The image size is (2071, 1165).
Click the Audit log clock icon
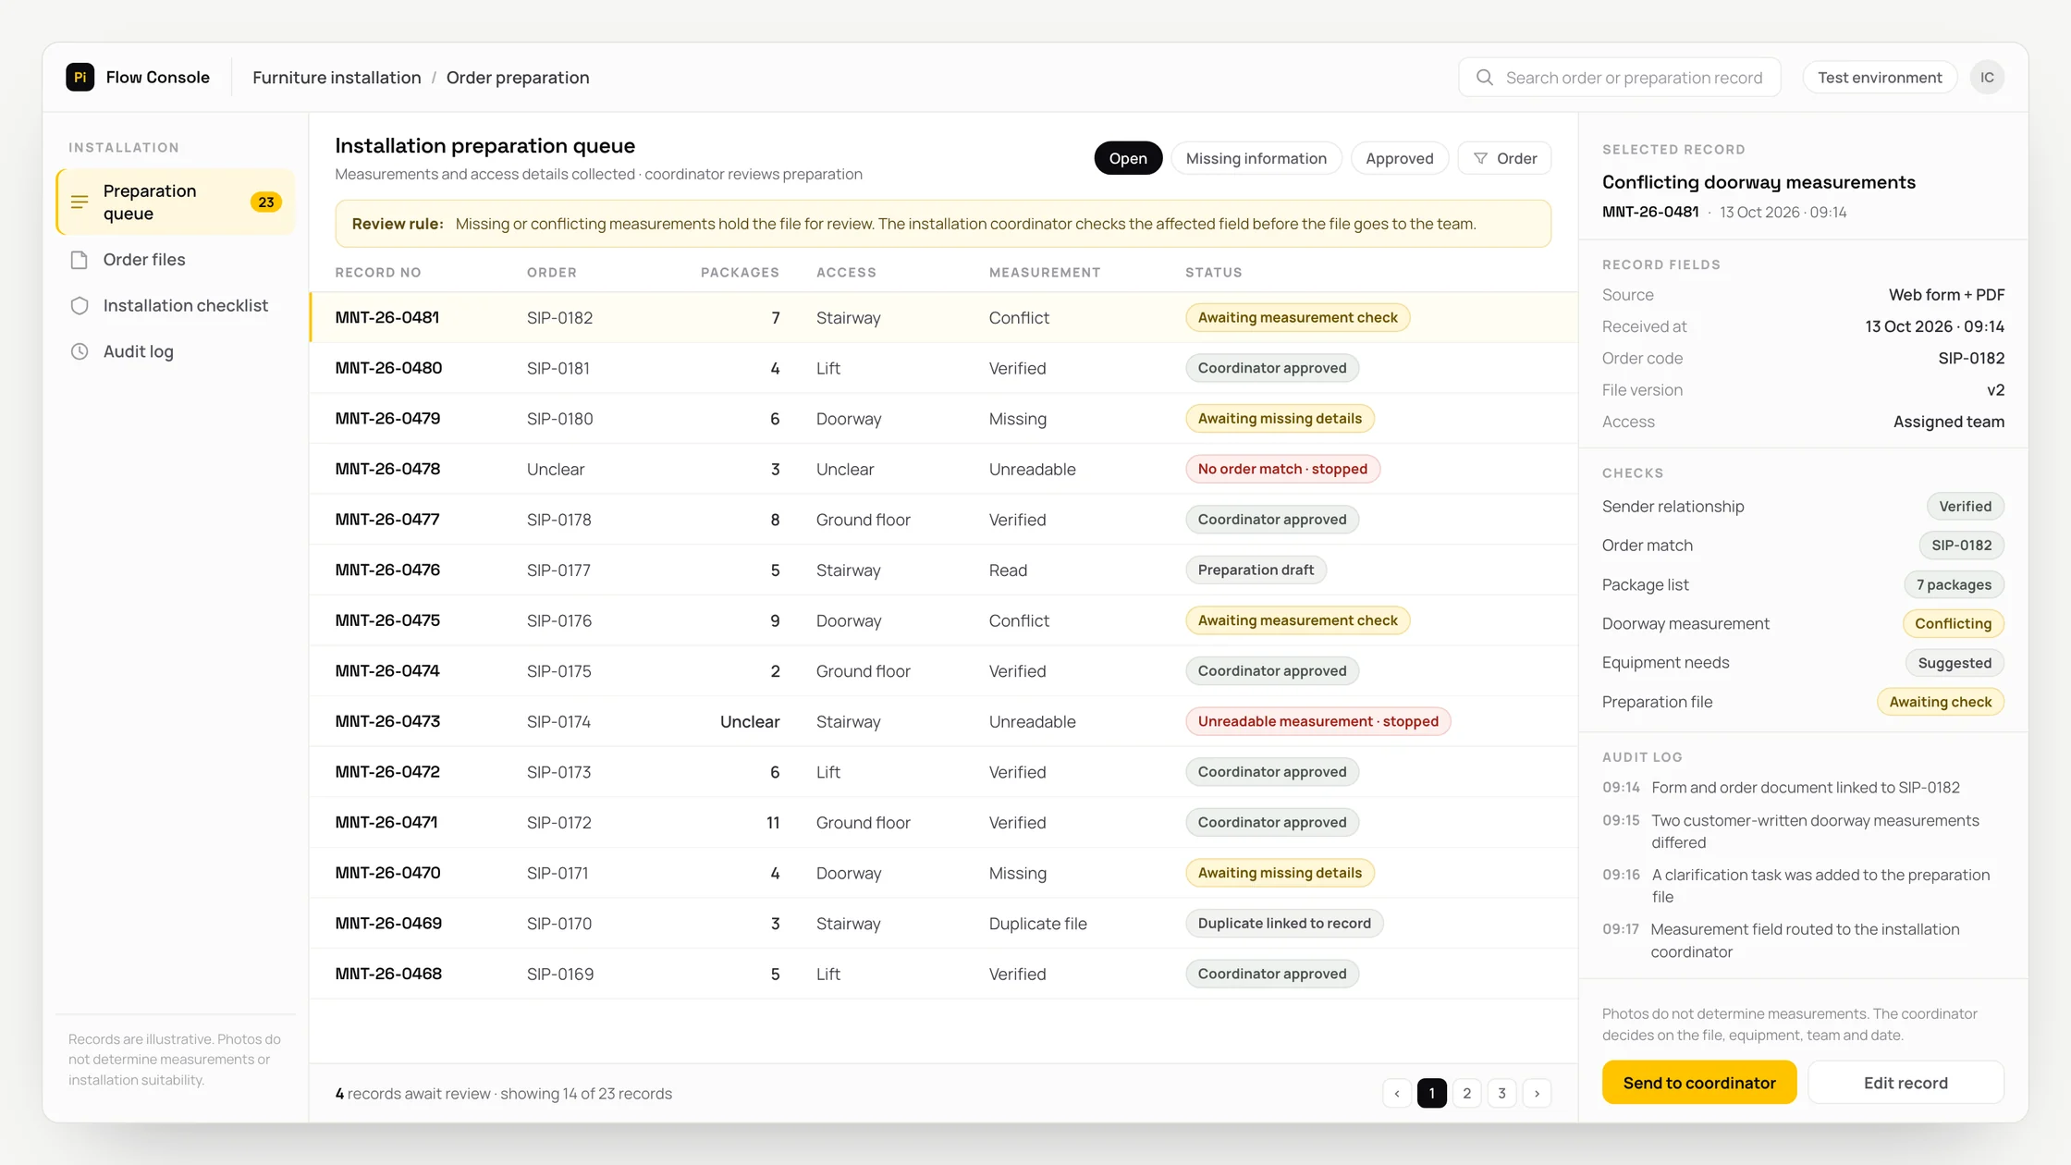pyautogui.click(x=80, y=351)
